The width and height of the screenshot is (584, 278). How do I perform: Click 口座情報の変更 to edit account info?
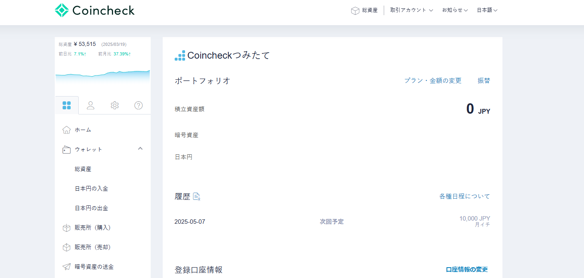tap(468, 270)
